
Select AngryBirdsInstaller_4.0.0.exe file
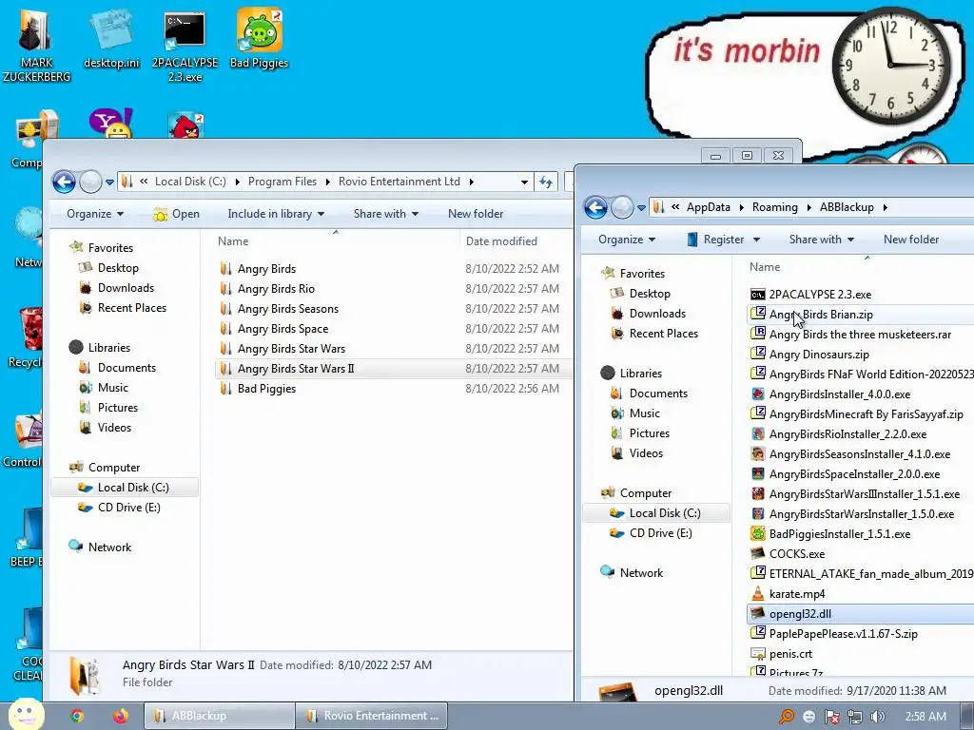[840, 394]
